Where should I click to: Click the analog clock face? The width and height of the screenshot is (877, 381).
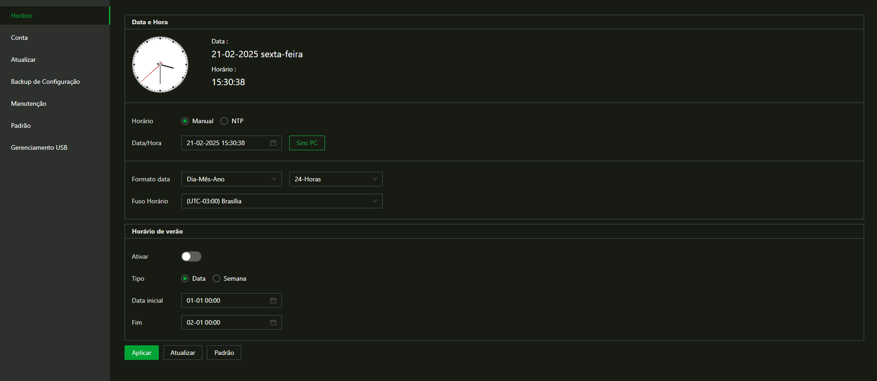tap(160, 65)
